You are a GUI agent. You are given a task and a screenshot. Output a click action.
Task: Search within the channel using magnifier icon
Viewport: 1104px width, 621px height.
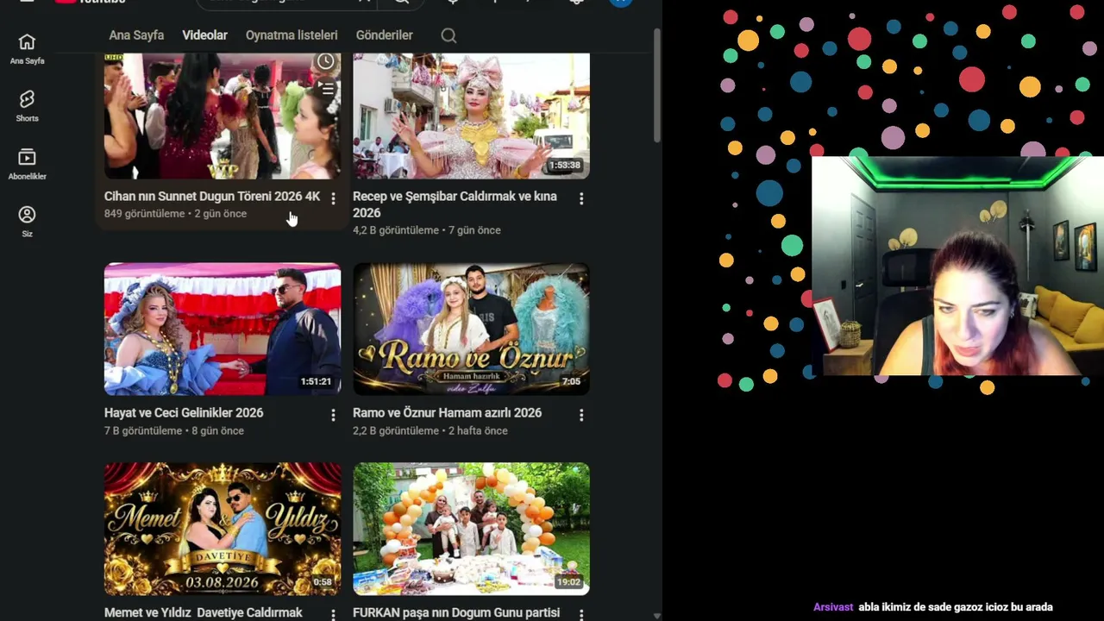click(448, 35)
